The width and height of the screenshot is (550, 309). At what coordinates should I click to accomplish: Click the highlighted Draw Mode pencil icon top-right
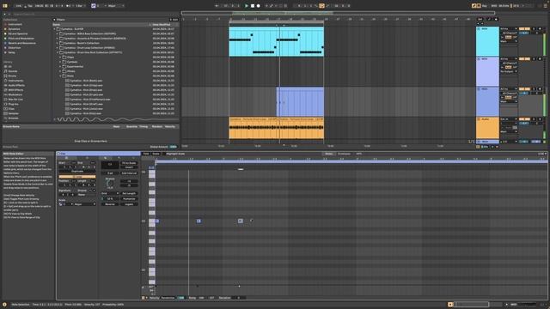(474, 6)
